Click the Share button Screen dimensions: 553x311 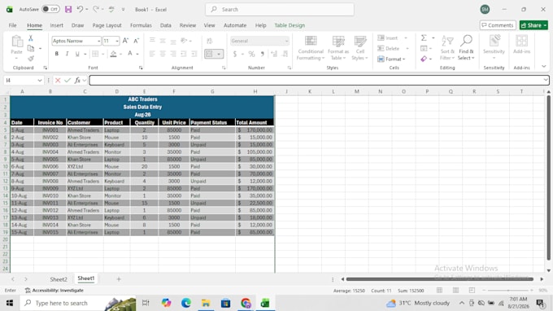tap(533, 25)
